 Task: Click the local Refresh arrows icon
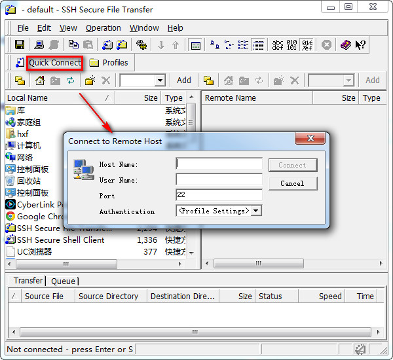pos(71,81)
